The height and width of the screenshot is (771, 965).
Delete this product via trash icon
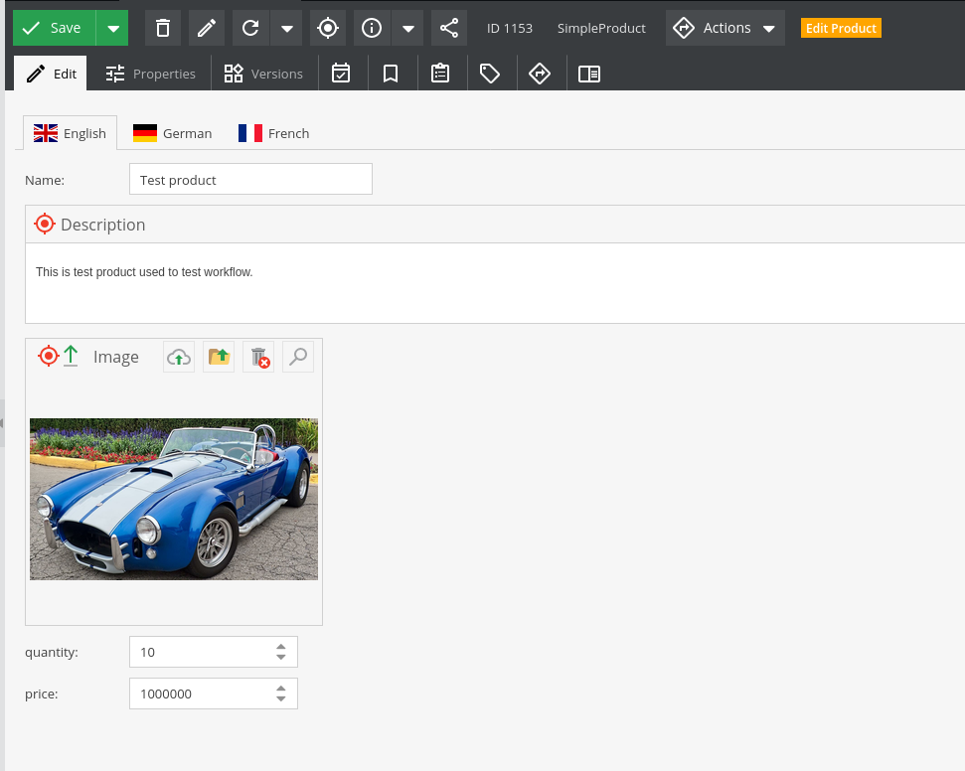coord(162,28)
